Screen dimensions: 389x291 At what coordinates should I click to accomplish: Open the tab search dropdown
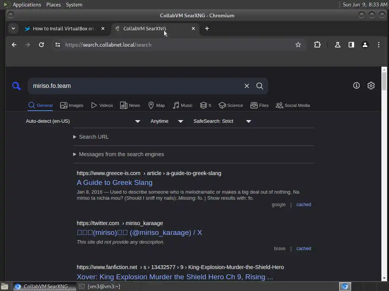pyautogui.click(x=13, y=28)
